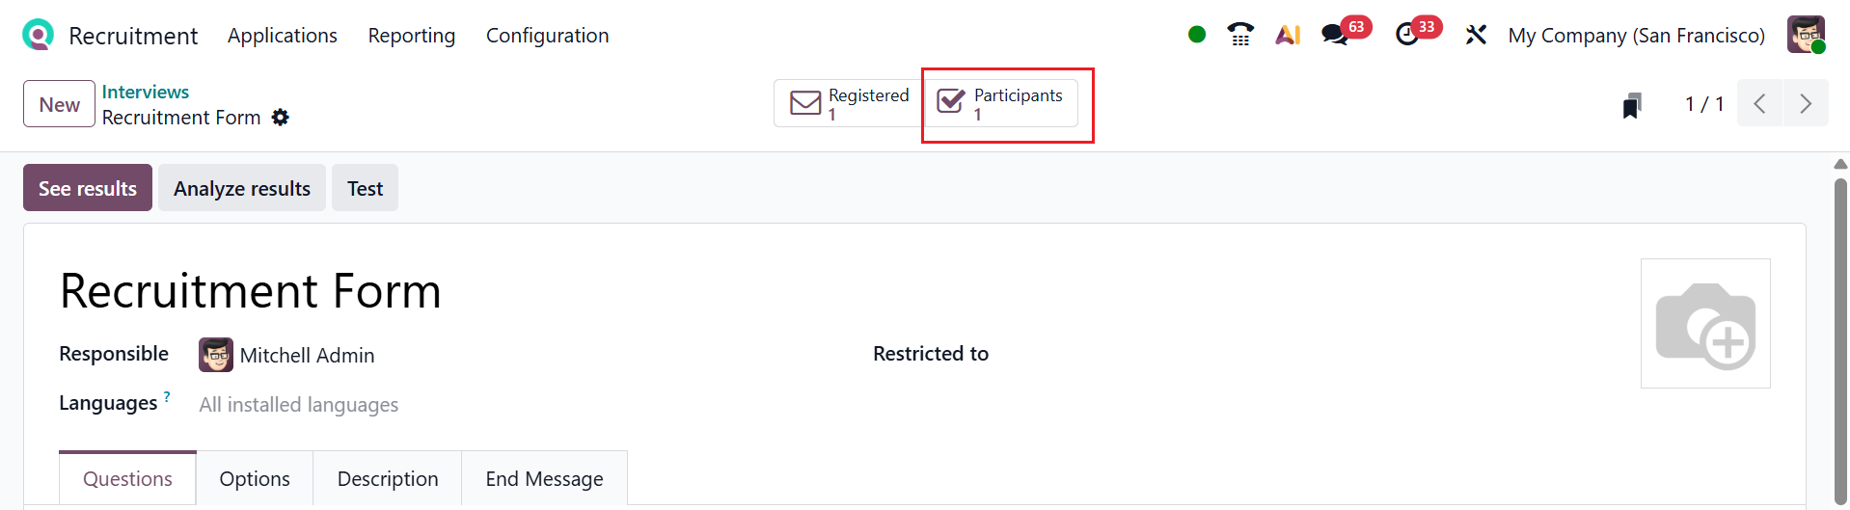The image size is (1850, 510).
Task: Open the user avatar menu
Action: tap(1806, 35)
